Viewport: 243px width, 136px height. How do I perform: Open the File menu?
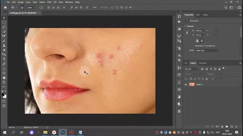point(8,2)
